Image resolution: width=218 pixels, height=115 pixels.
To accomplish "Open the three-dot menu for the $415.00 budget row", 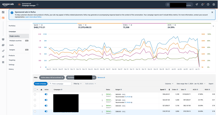I will tap(102, 100).
